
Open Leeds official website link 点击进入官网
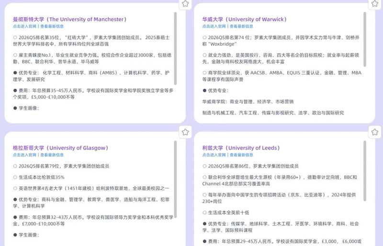coord(214,155)
